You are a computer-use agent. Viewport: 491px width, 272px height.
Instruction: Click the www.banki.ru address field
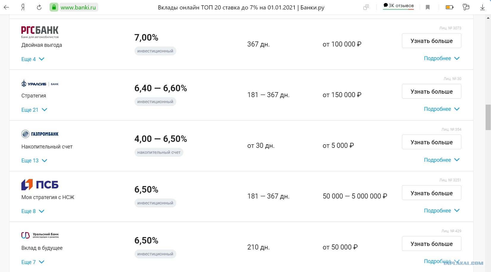click(x=78, y=7)
